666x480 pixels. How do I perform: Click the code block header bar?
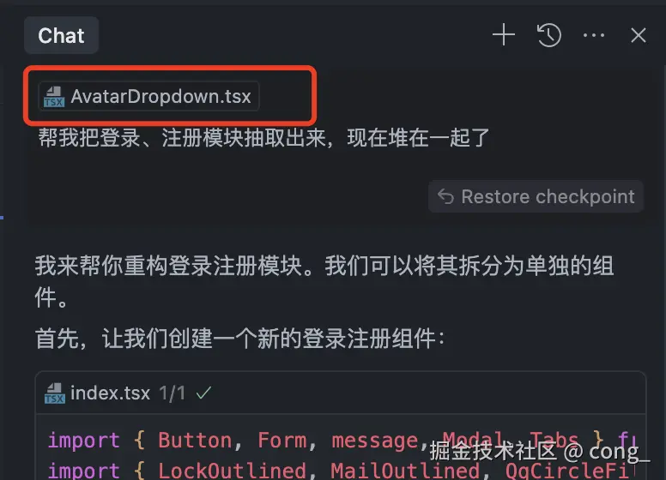pos(341,393)
